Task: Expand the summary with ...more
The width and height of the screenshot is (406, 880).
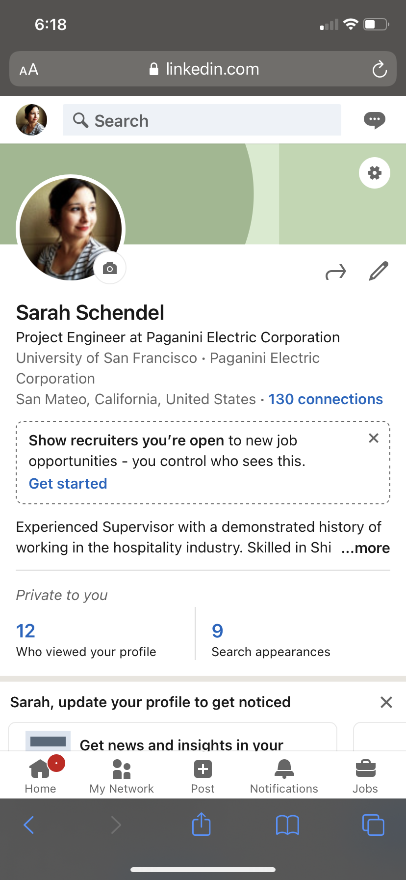Action: click(365, 548)
